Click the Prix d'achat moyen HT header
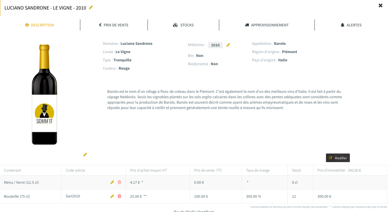 (148, 170)
